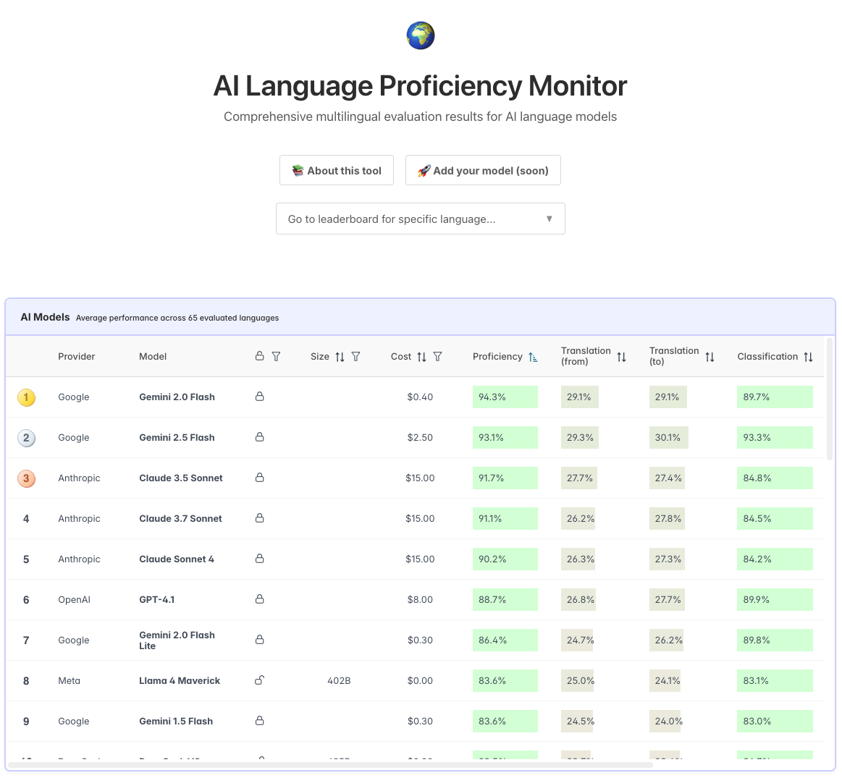Click the 89.8% classification value

[756, 640]
